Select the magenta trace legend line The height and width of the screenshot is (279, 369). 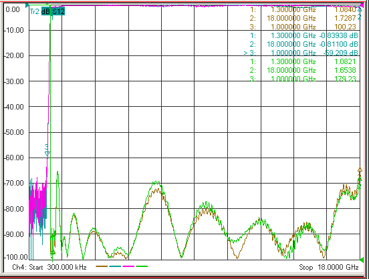(x=128, y=266)
